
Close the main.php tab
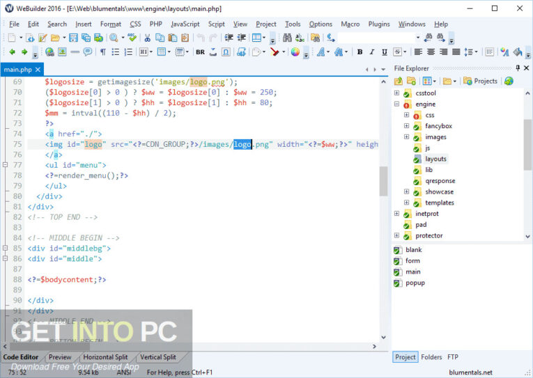click(x=38, y=70)
